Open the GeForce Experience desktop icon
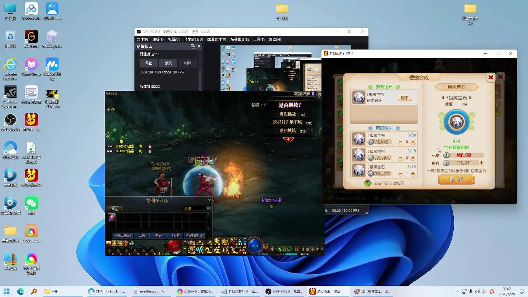Image resolution: width=528 pixels, height=297 pixels. point(10,97)
